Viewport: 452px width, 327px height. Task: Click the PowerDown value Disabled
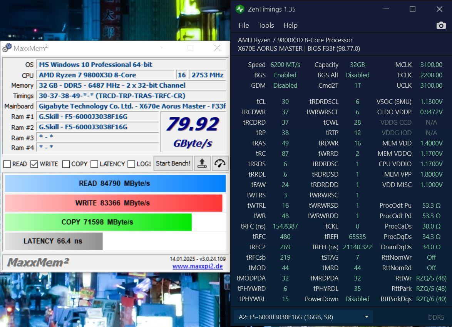tap(357, 299)
